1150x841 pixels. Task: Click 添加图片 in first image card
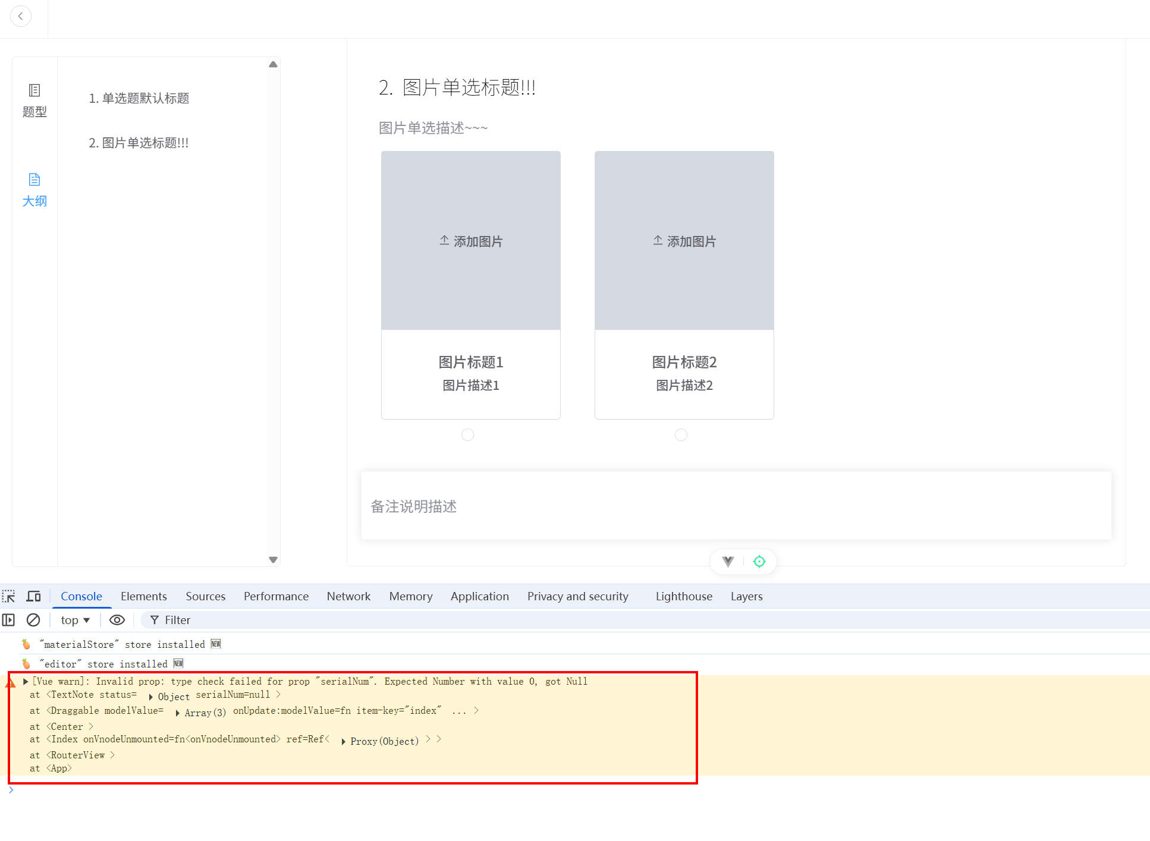point(471,241)
